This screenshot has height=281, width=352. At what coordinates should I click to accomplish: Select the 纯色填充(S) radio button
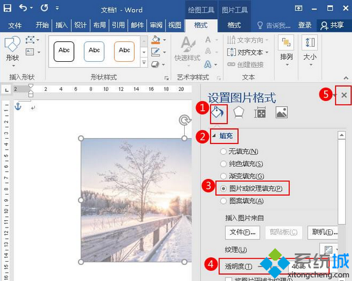(223, 164)
